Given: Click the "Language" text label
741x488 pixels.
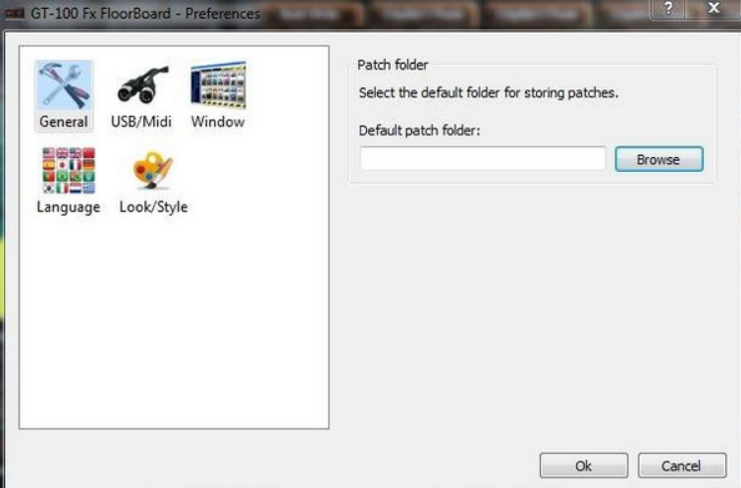Looking at the screenshot, I should [69, 207].
